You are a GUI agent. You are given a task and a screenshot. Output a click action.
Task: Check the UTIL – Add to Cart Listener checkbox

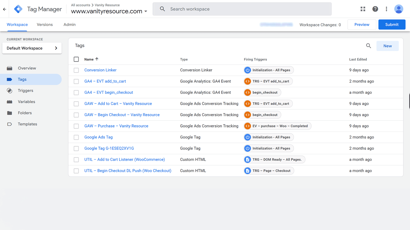[x=76, y=160]
